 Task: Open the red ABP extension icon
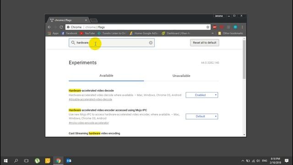(x=215, y=27)
